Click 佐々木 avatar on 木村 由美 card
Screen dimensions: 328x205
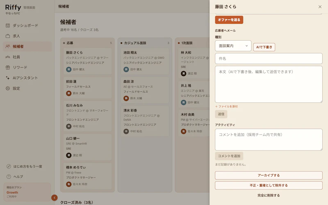(183, 131)
